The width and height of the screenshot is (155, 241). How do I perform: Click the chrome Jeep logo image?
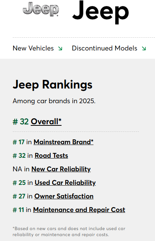coord(41,9)
